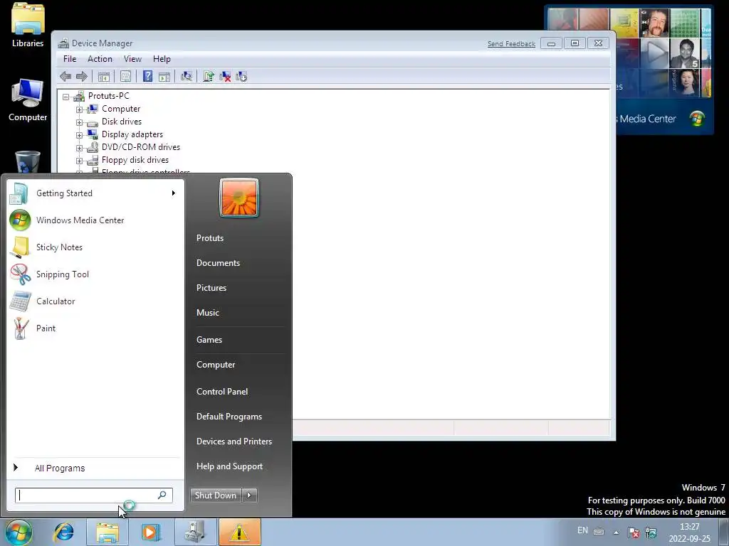Expand the Computer node in device tree
This screenshot has height=546, width=729.
(x=79, y=109)
